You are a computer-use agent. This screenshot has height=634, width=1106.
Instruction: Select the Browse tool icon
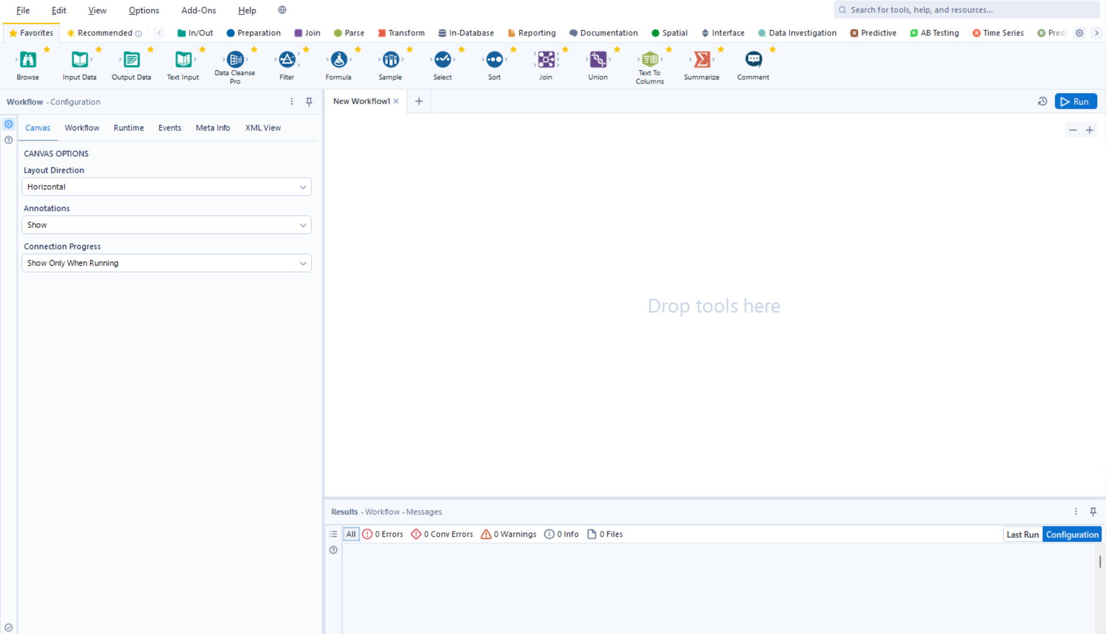coord(28,60)
